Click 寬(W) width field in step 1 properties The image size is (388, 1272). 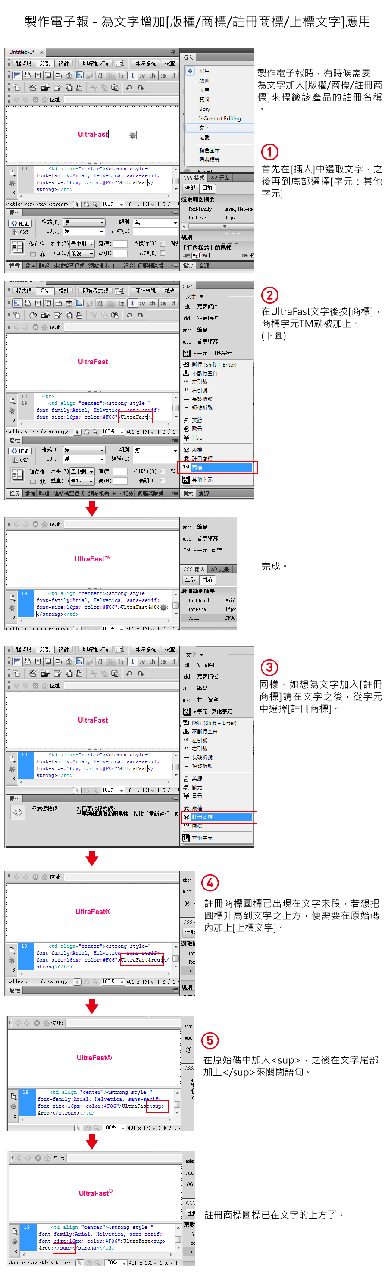pos(120,244)
